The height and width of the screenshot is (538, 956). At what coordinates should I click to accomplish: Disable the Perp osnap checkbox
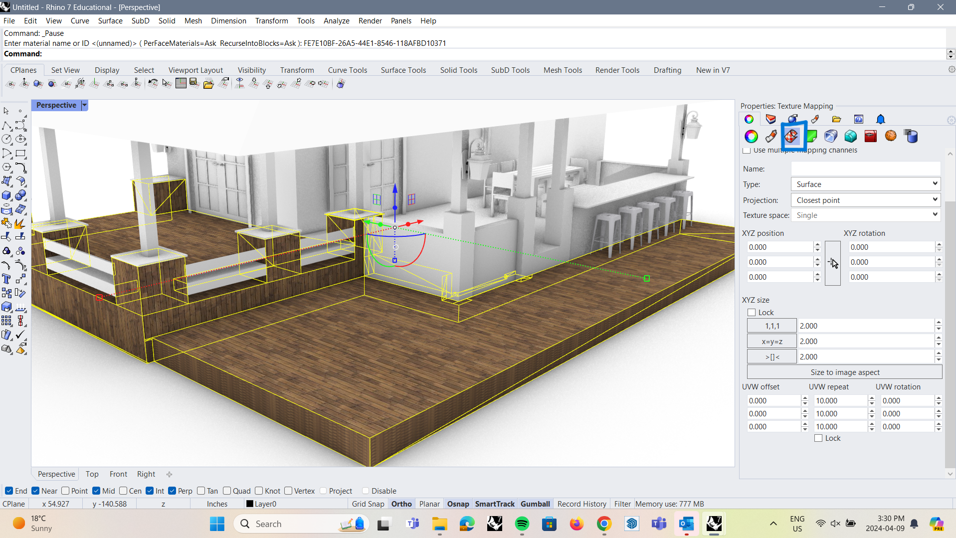[x=173, y=491]
